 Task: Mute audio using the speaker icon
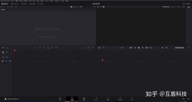point(189,7)
